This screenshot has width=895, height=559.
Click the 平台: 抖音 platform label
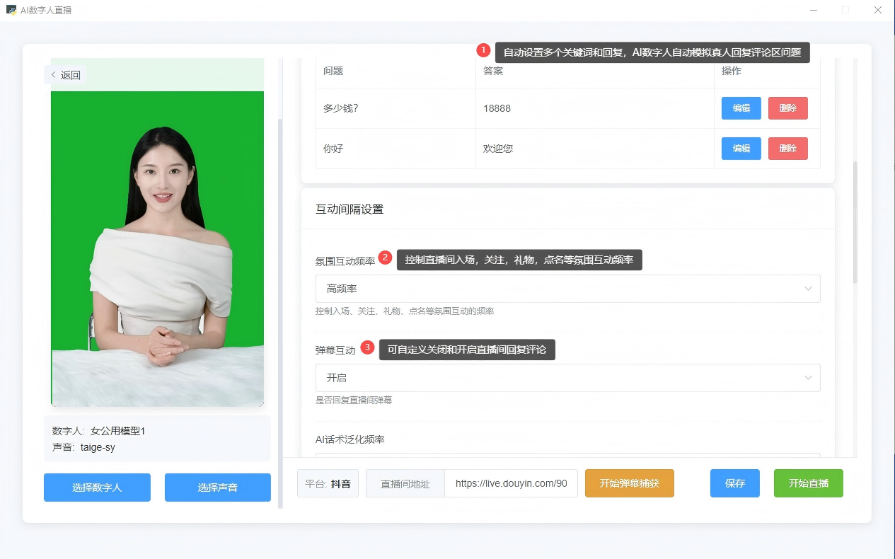pos(328,484)
